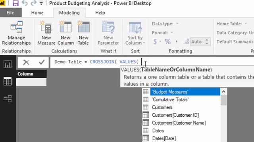This screenshot has height=142, width=254.
Task: Commit the formula with the checkmark
Action: 42,62
